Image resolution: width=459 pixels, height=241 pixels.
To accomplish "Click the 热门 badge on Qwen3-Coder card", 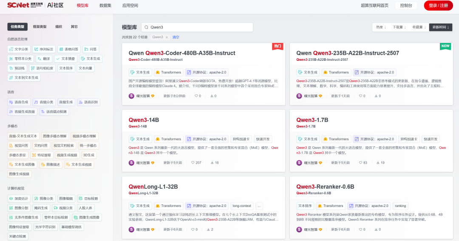I will [x=278, y=46].
